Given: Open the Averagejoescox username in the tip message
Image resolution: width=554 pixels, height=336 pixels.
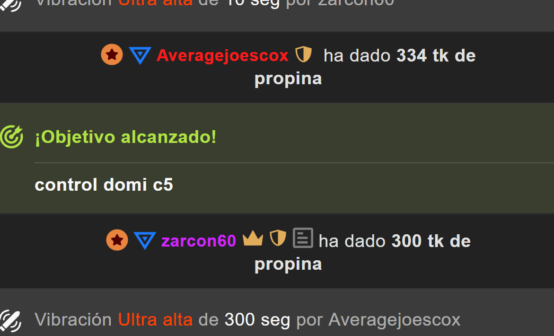Looking at the screenshot, I should click(222, 56).
